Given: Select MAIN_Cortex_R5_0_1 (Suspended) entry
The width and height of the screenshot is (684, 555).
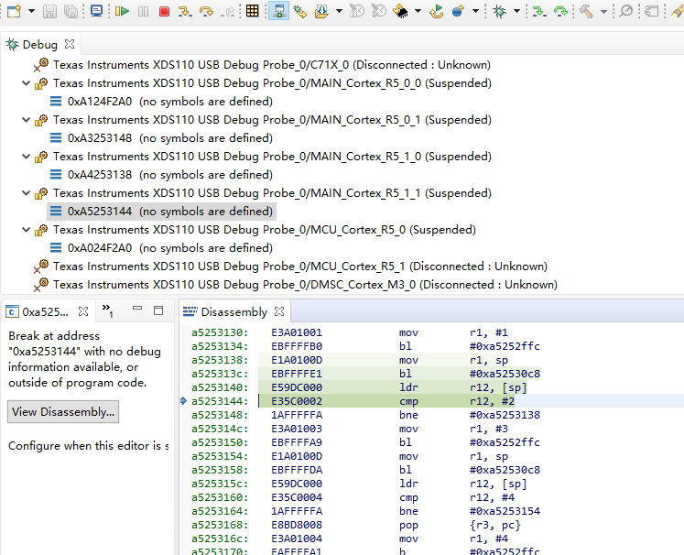Looking at the screenshot, I should tap(263, 120).
